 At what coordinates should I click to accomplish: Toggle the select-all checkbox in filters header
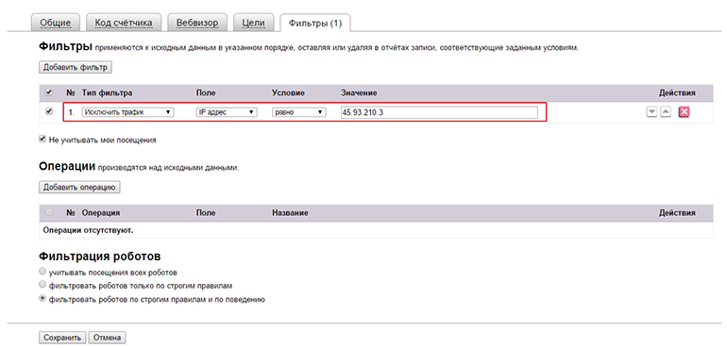(x=49, y=92)
